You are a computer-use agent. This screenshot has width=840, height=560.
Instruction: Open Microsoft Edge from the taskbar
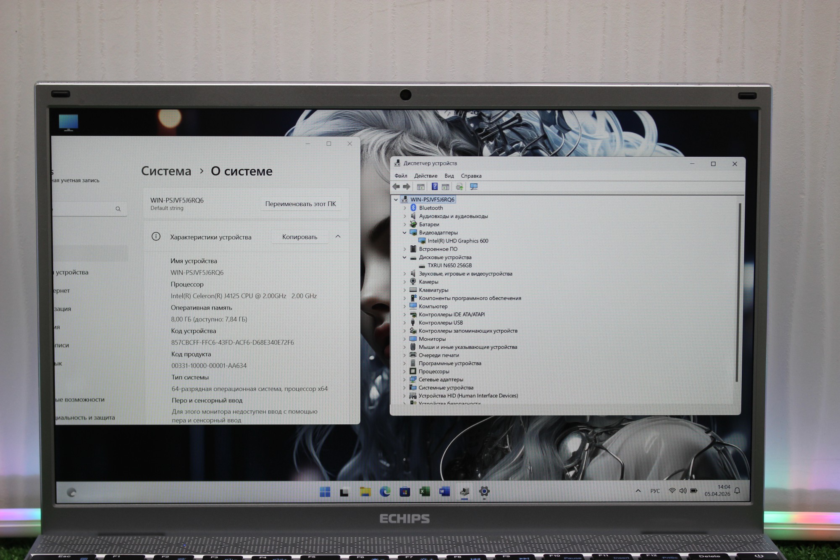[385, 492]
